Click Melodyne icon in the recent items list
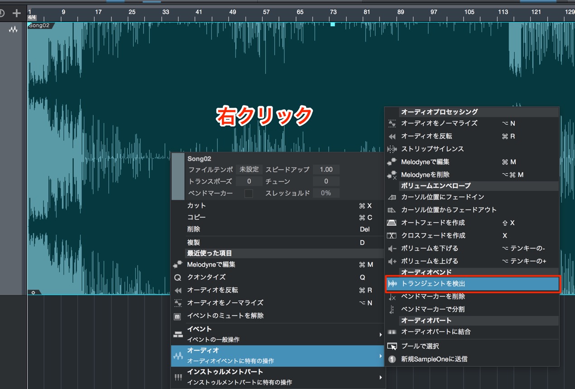 (x=178, y=265)
